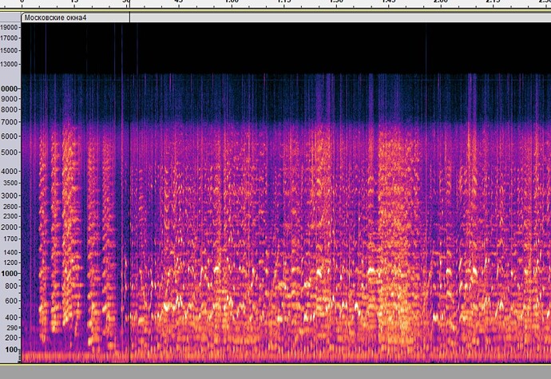
Task: Click the 2:00 mark on the timeline ruler
Action: (440, 3)
